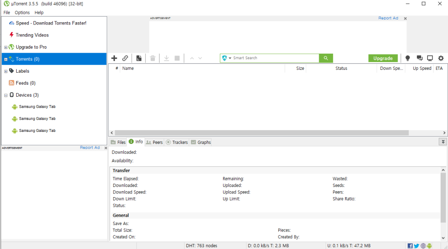Screen dimensions: 448x249
Task: Click the Speed gauge icon
Action: coord(12,23)
